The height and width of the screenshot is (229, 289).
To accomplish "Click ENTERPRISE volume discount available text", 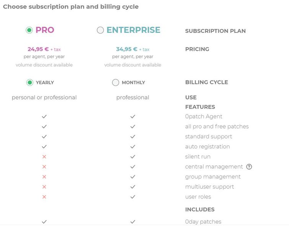I will 133,65.
